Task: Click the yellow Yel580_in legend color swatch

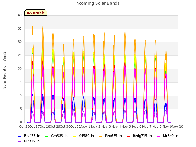Action: pos(74,136)
